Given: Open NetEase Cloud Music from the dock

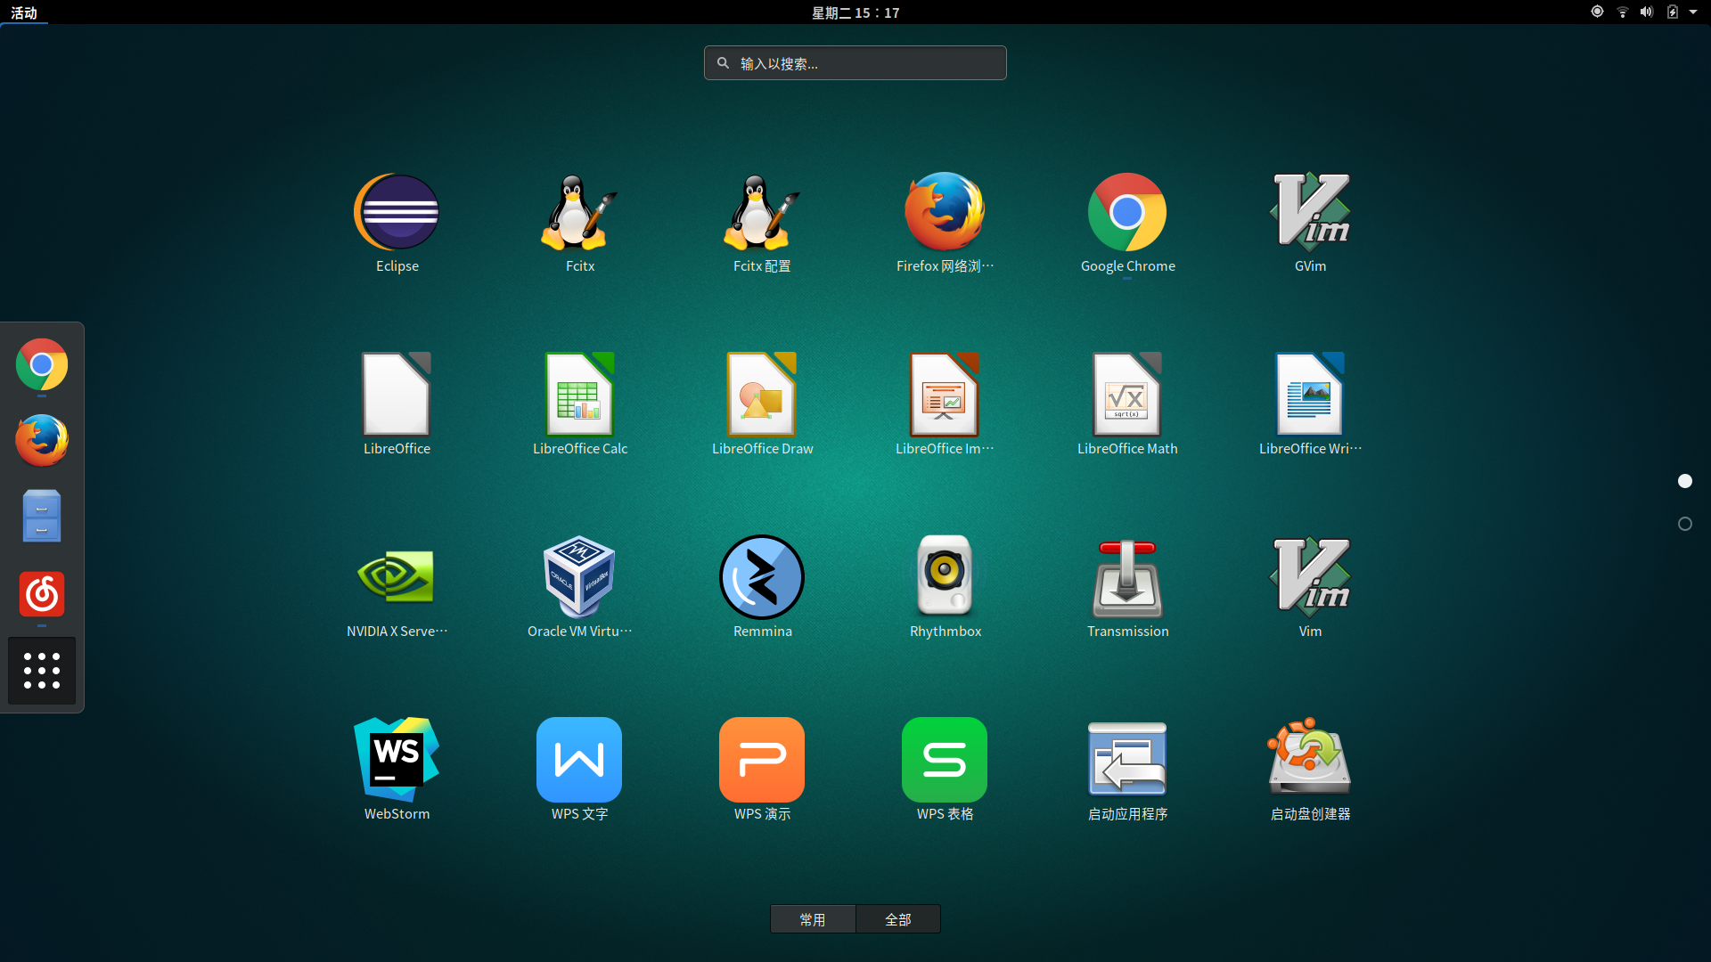Looking at the screenshot, I should [42, 594].
